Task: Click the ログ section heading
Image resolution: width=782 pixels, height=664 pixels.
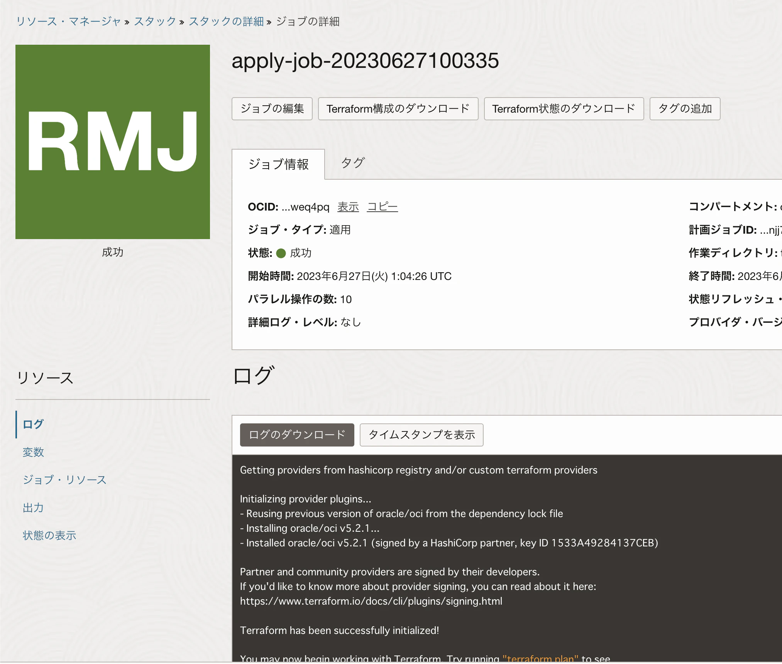Action: click(x=254, y=376)
